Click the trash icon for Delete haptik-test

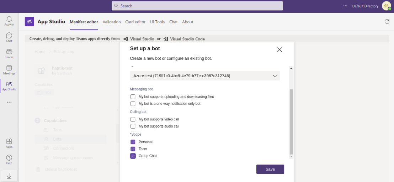pos(38,170)
